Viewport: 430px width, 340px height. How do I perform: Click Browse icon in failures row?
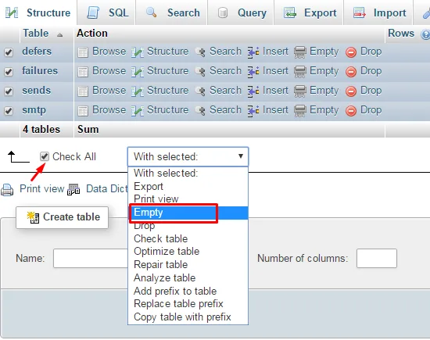(x=83, y=72)
